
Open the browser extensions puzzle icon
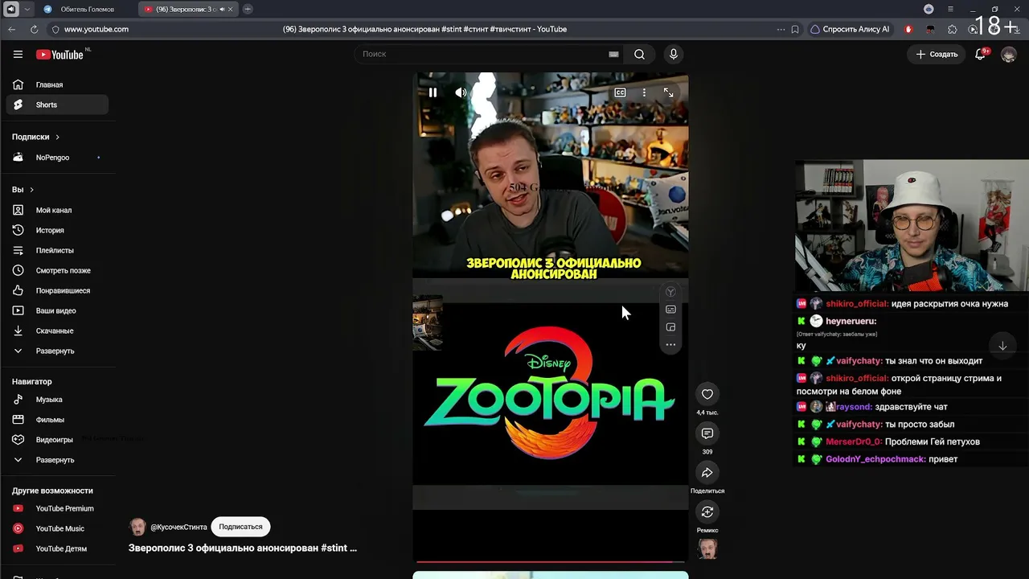pyautogui.click(x=953, y=29)
